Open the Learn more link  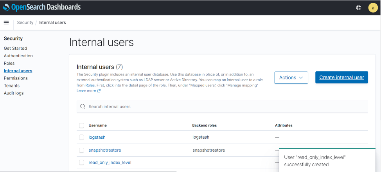(x=86, y=91)
